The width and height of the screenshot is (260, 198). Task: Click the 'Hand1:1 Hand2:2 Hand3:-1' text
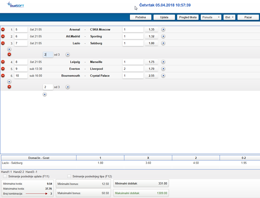click(19, 172)
